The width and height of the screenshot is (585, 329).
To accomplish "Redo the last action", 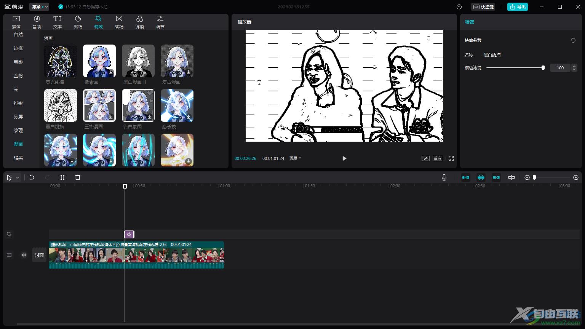I will pyautogui.click(x=47, y=177).
